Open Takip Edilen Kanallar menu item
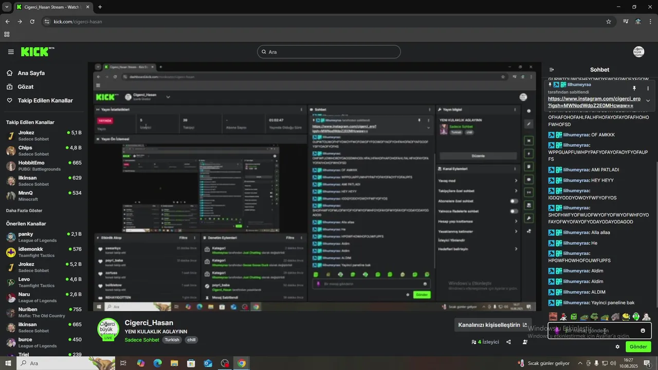 point(45,101)
